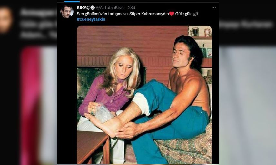Open KIRAÇ's profile picture avatar
The image size is (276, 165).
coord(67,11)
